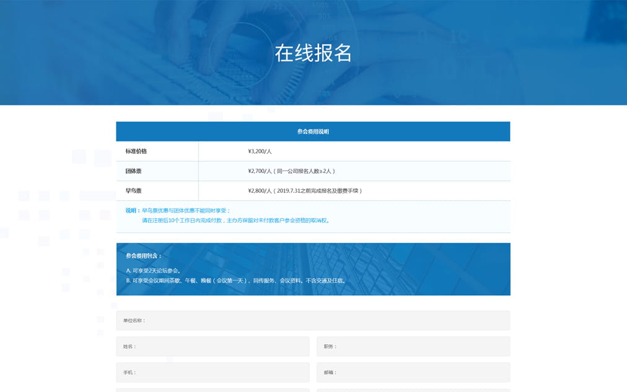Activate the 邮箱 input box
This screenshot has width=627, height=392.
pyautogui.click(x=413, y=372)
